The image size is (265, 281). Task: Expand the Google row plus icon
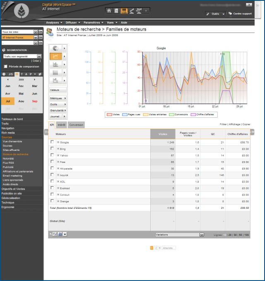click(58, 142)
